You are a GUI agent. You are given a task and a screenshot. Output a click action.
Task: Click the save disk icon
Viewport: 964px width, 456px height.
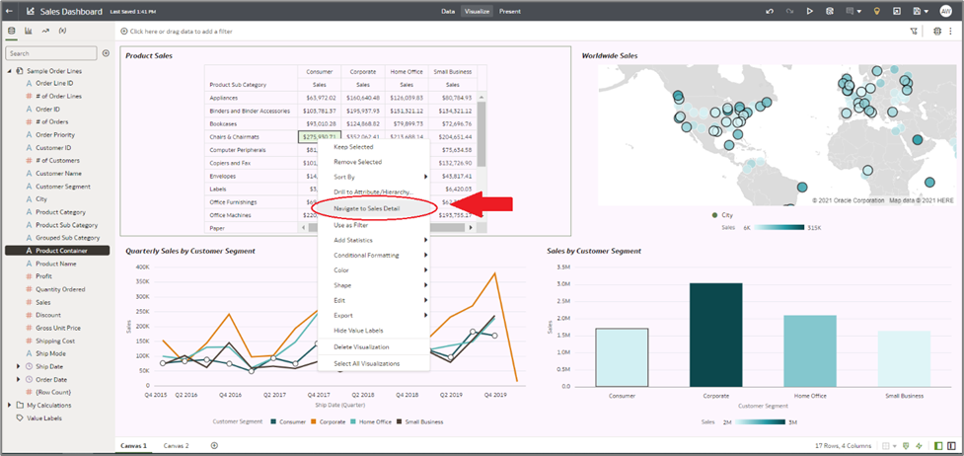click(917, 11)
